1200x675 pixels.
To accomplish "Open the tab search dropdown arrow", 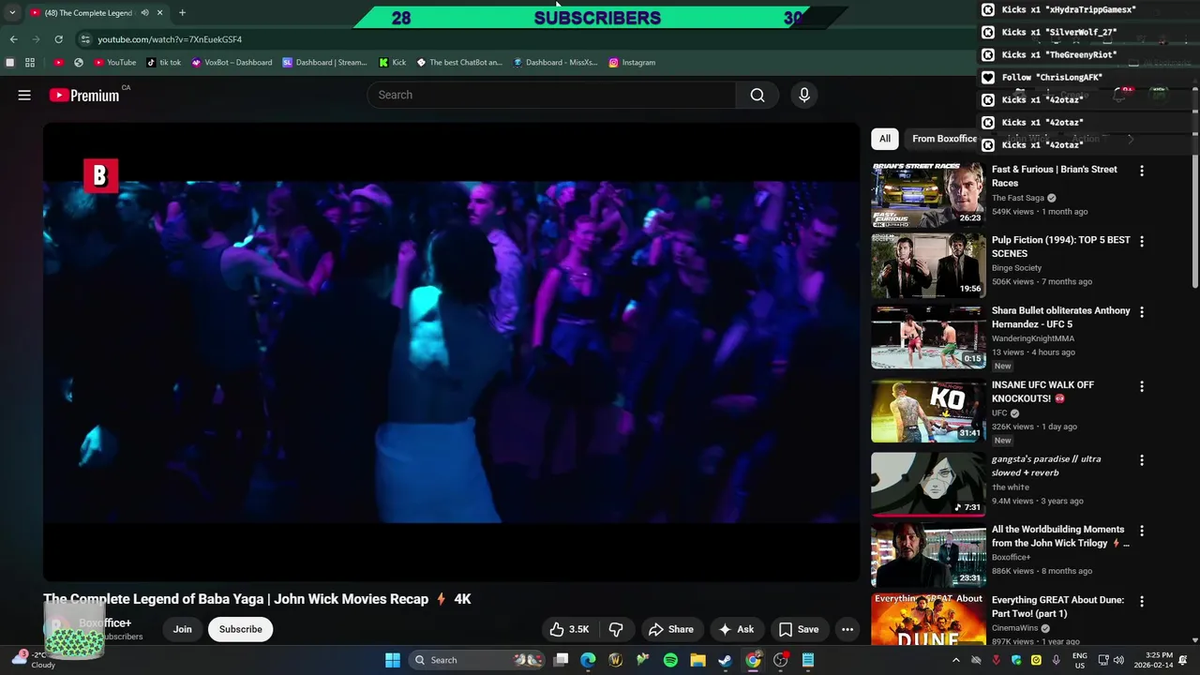I will (x=12, y=13).
